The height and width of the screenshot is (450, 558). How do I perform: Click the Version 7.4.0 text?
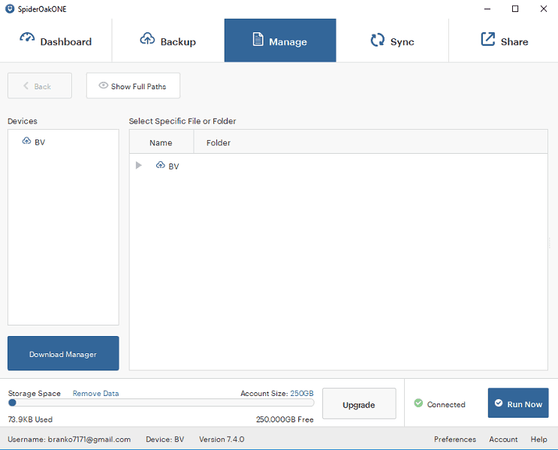[222, 439]
